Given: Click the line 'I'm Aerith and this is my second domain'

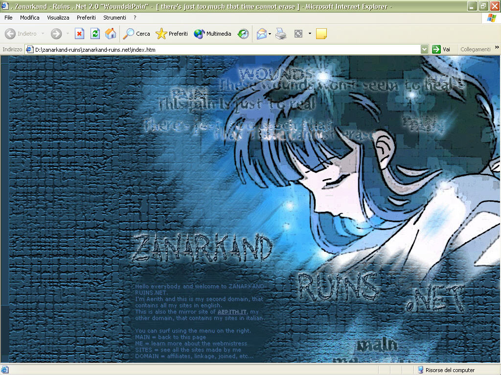Looking at the screenshot, I should [x=199, y=299].
